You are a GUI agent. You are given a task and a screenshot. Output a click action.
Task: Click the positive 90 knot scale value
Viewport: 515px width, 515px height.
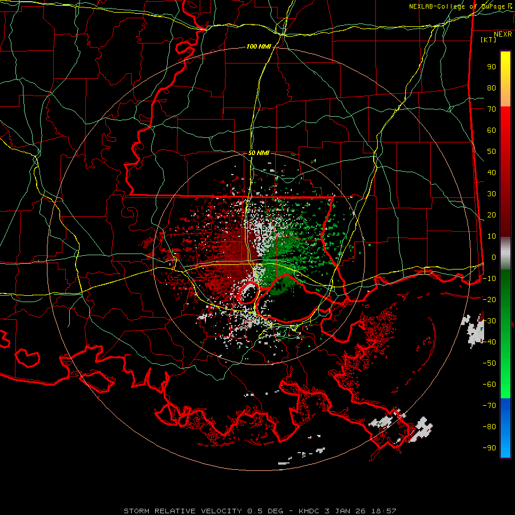coord(492,67)
